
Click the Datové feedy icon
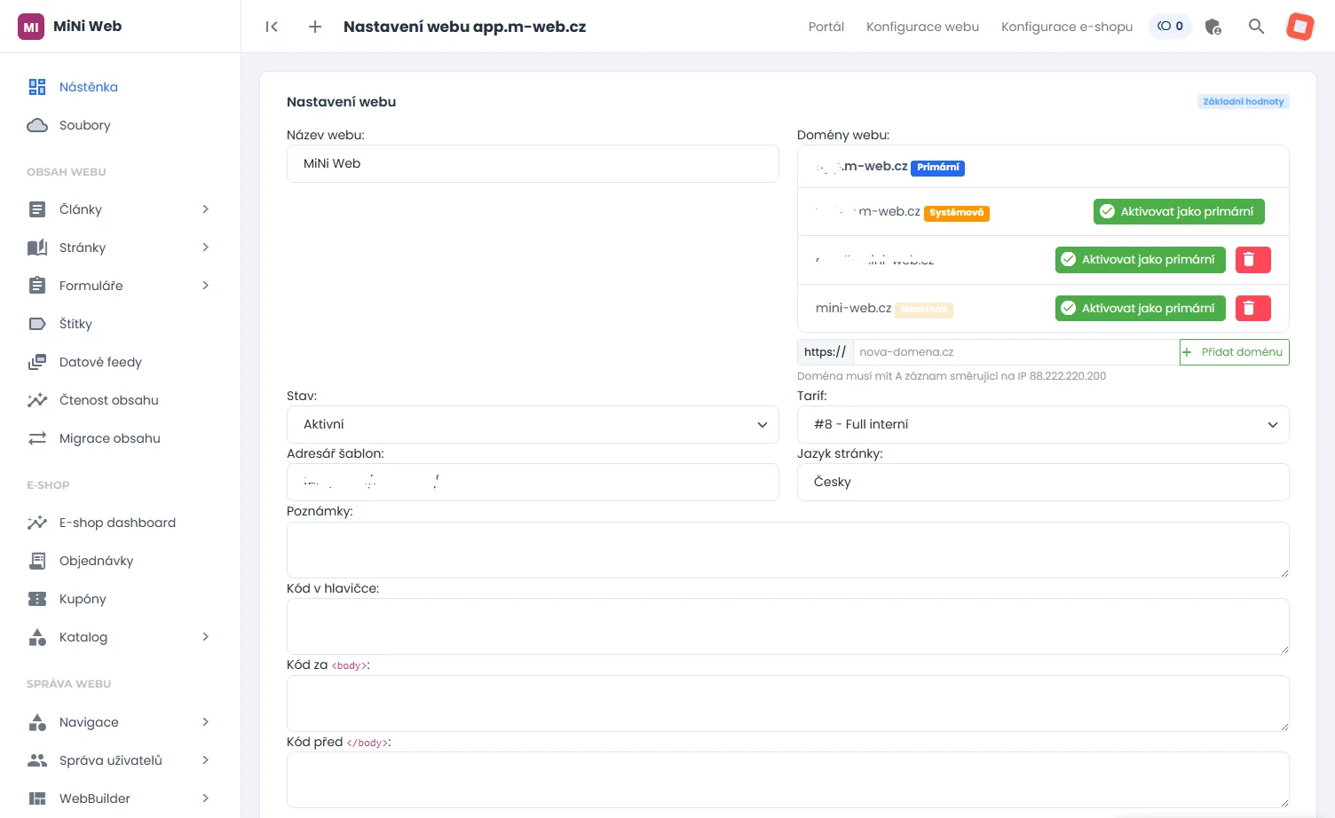(x=37, y=362)
